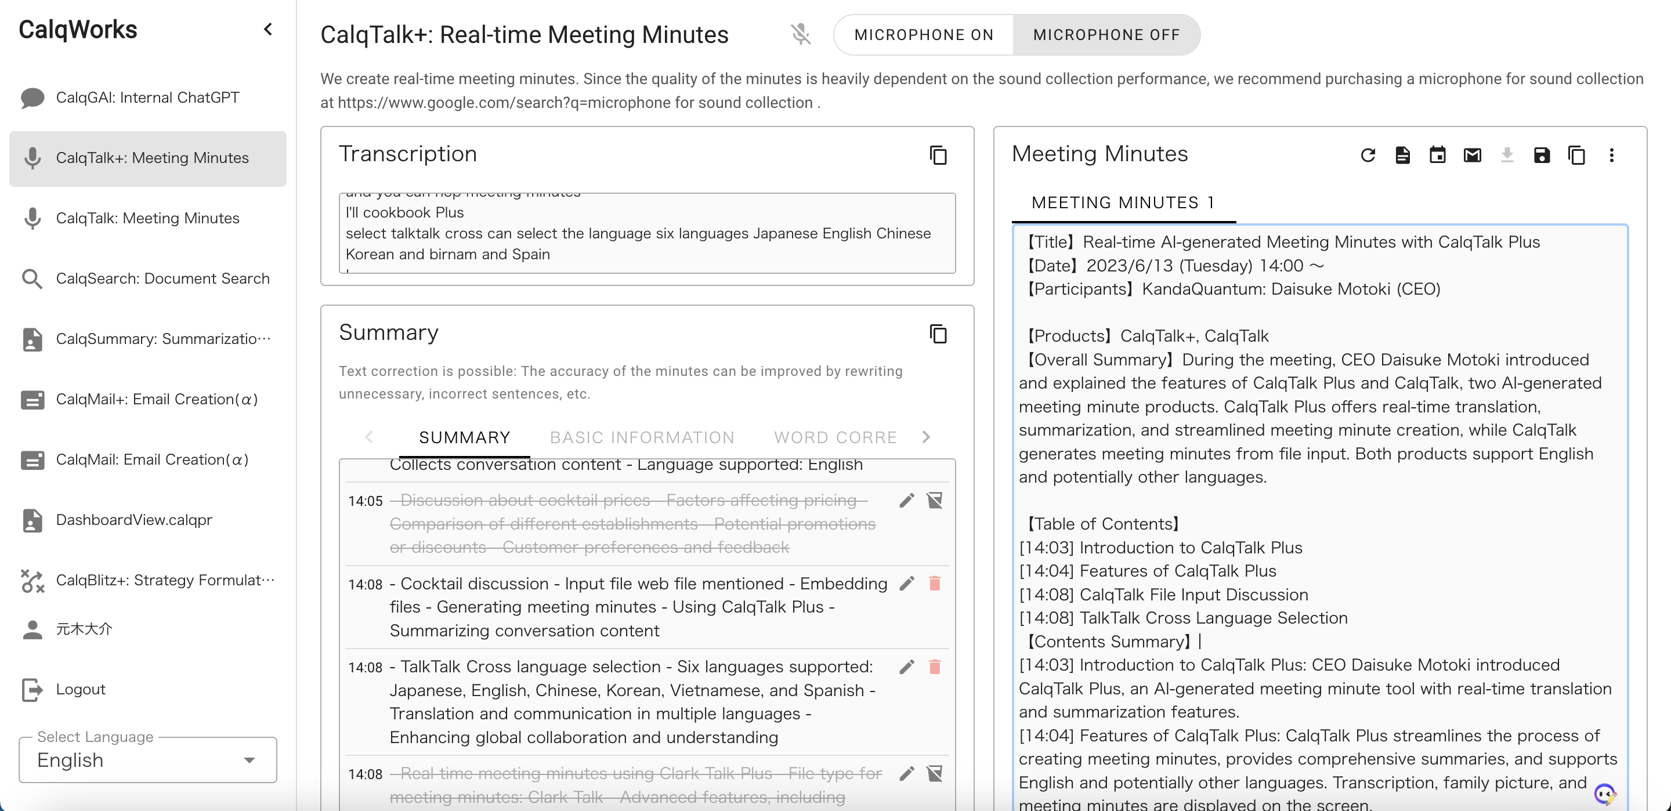Open the Select Language dropdown
1671x811 pixels.
(x=148, y=760)
